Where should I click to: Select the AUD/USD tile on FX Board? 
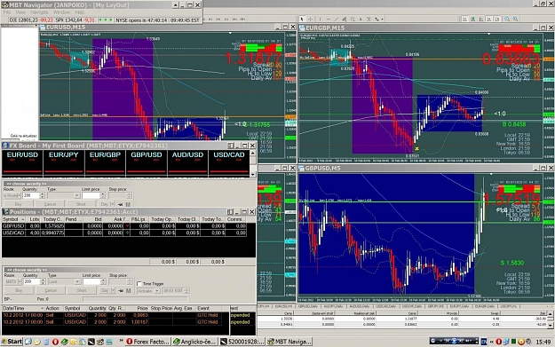187,163
